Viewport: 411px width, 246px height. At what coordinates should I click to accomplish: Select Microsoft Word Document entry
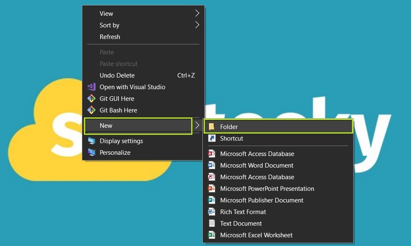coord(278,166)
